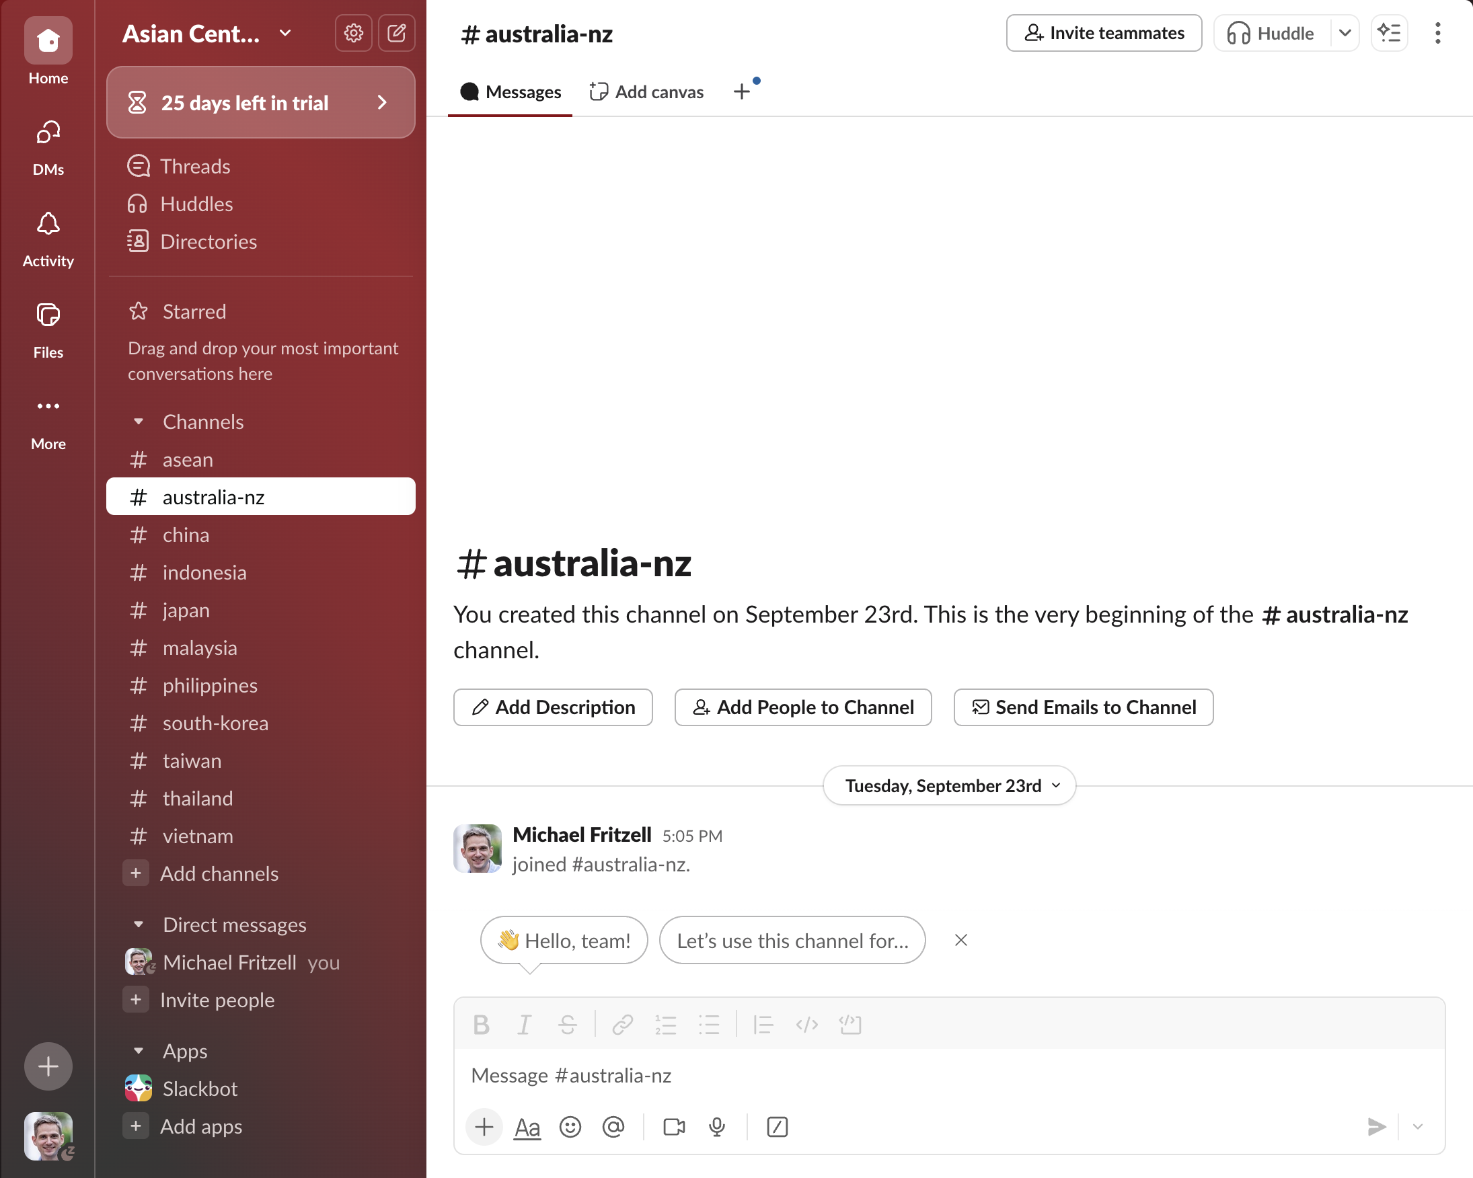Click the mention @ icon
This screenshot has width=1473, height=1178.
click(613, 1127)
